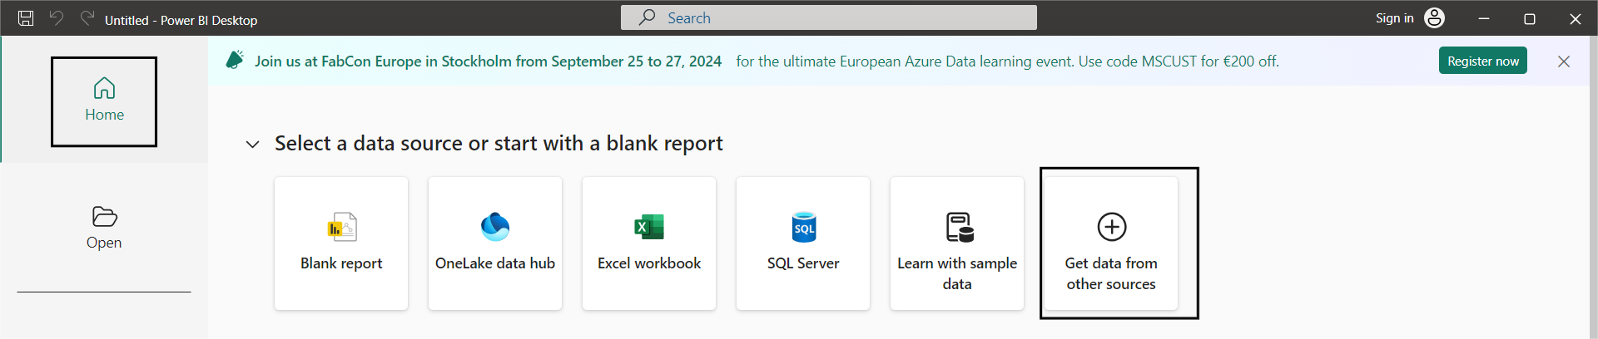Viewport: 1598px width, 339px height.
Task: Open the user account avatar icon
Action: point(1434,17)
